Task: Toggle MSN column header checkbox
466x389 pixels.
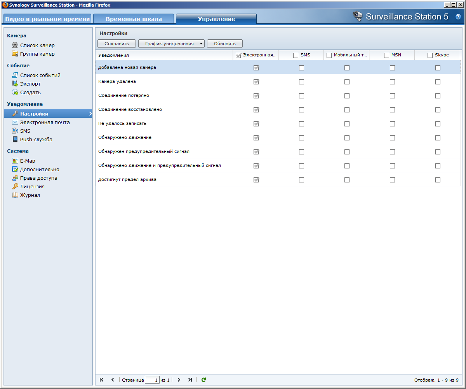Action: point(386,55)
